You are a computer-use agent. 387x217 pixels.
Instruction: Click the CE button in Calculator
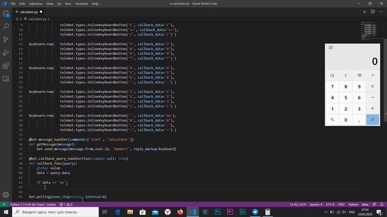pyautogui.click(x=332, y=75)
